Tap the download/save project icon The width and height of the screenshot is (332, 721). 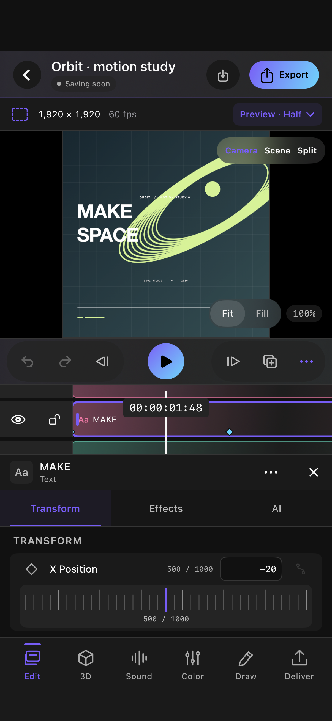click(x=223, y=75)
